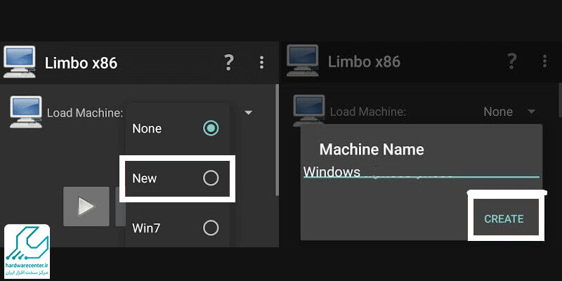Viewport: 562px width, 281px height.
Task: Click the computer icon beside the left Load Machine label
Action: [25, 112]
